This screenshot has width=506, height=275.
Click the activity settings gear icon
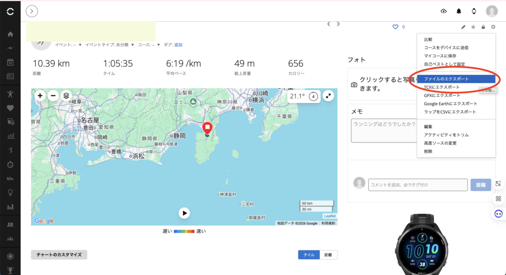(493, 27)
